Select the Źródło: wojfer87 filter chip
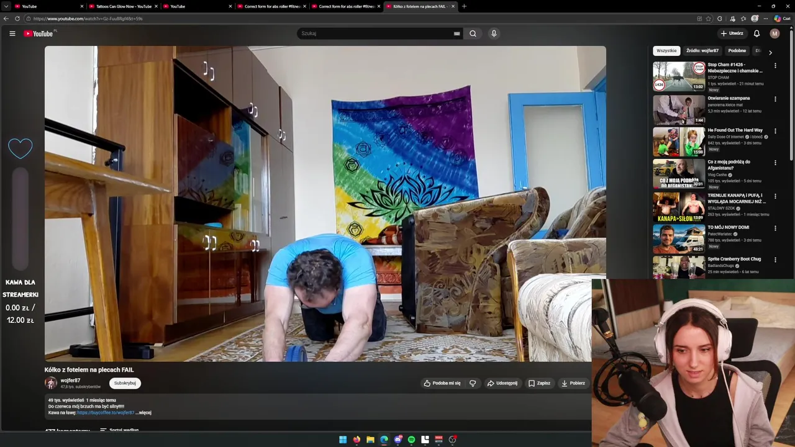Screen dimensions: 795x447 tap(702, 51)
